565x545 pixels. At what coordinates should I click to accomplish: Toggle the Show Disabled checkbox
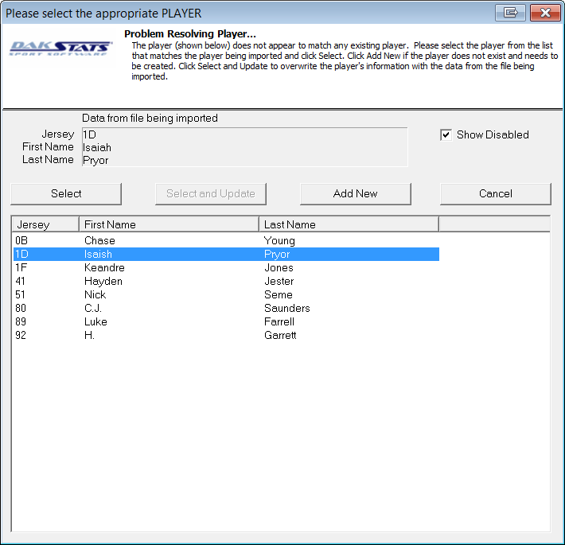[446, 135]
